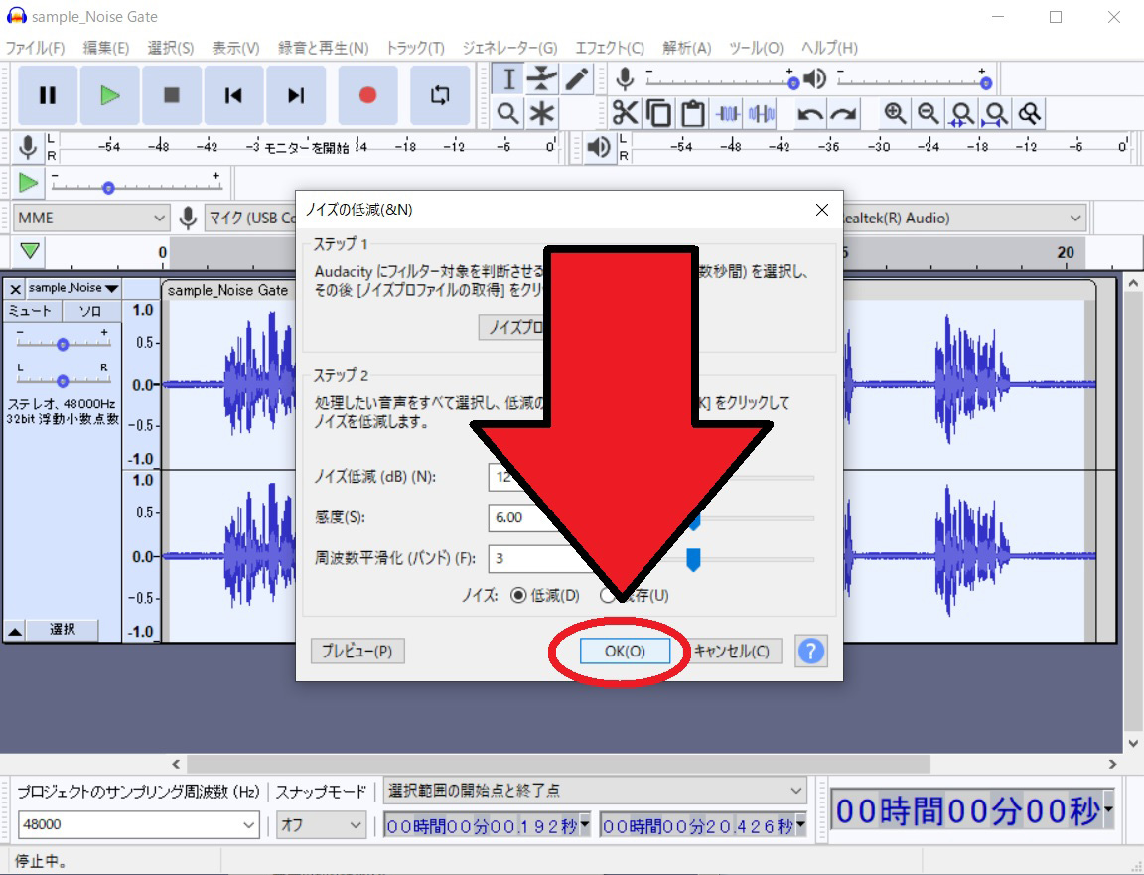Fit selection to window width icon
The height and width of the screenshot is (875, 1144).
(x=961, y=114)
